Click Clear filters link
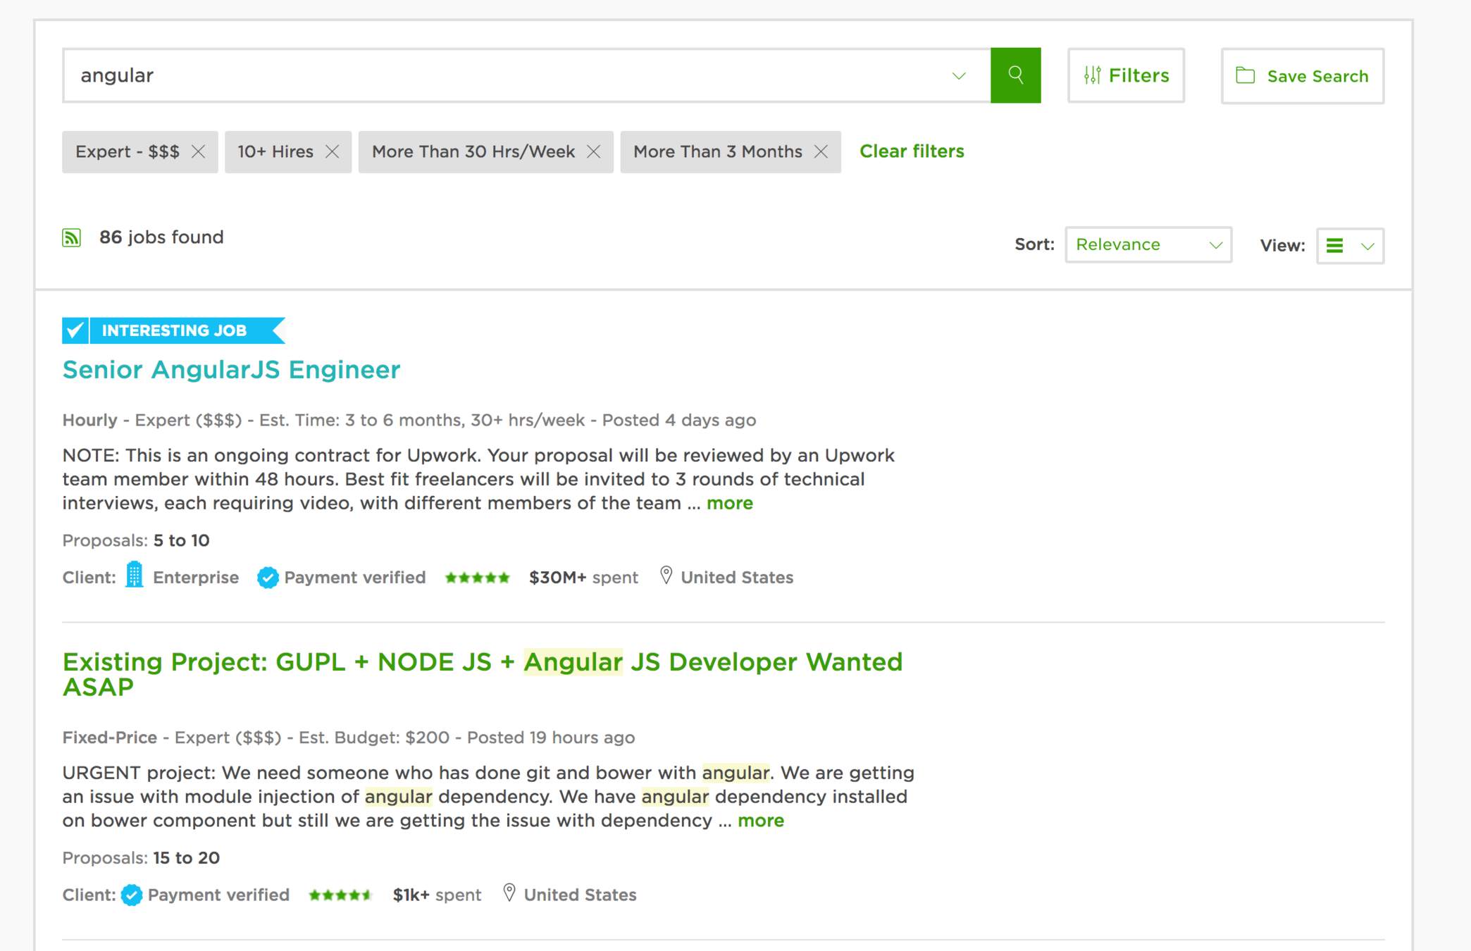 tap(912, 151)
